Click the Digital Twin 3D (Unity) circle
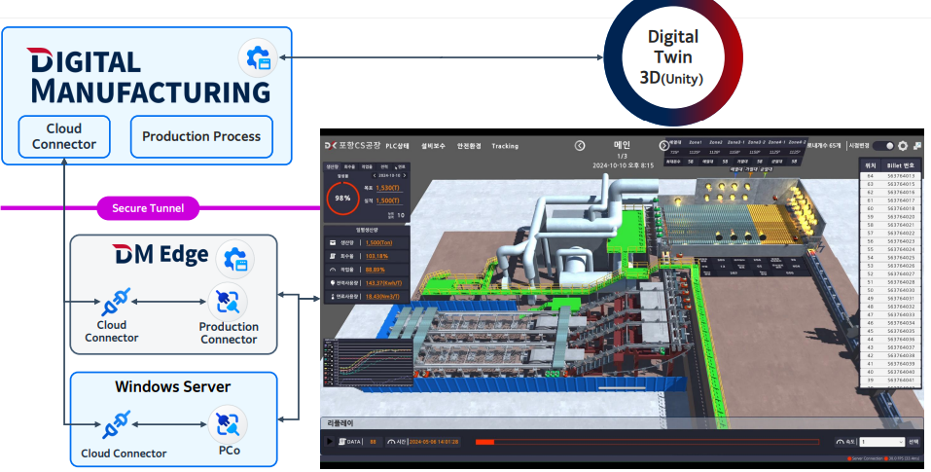Screen dimensions: 931x472 [673, 57]
